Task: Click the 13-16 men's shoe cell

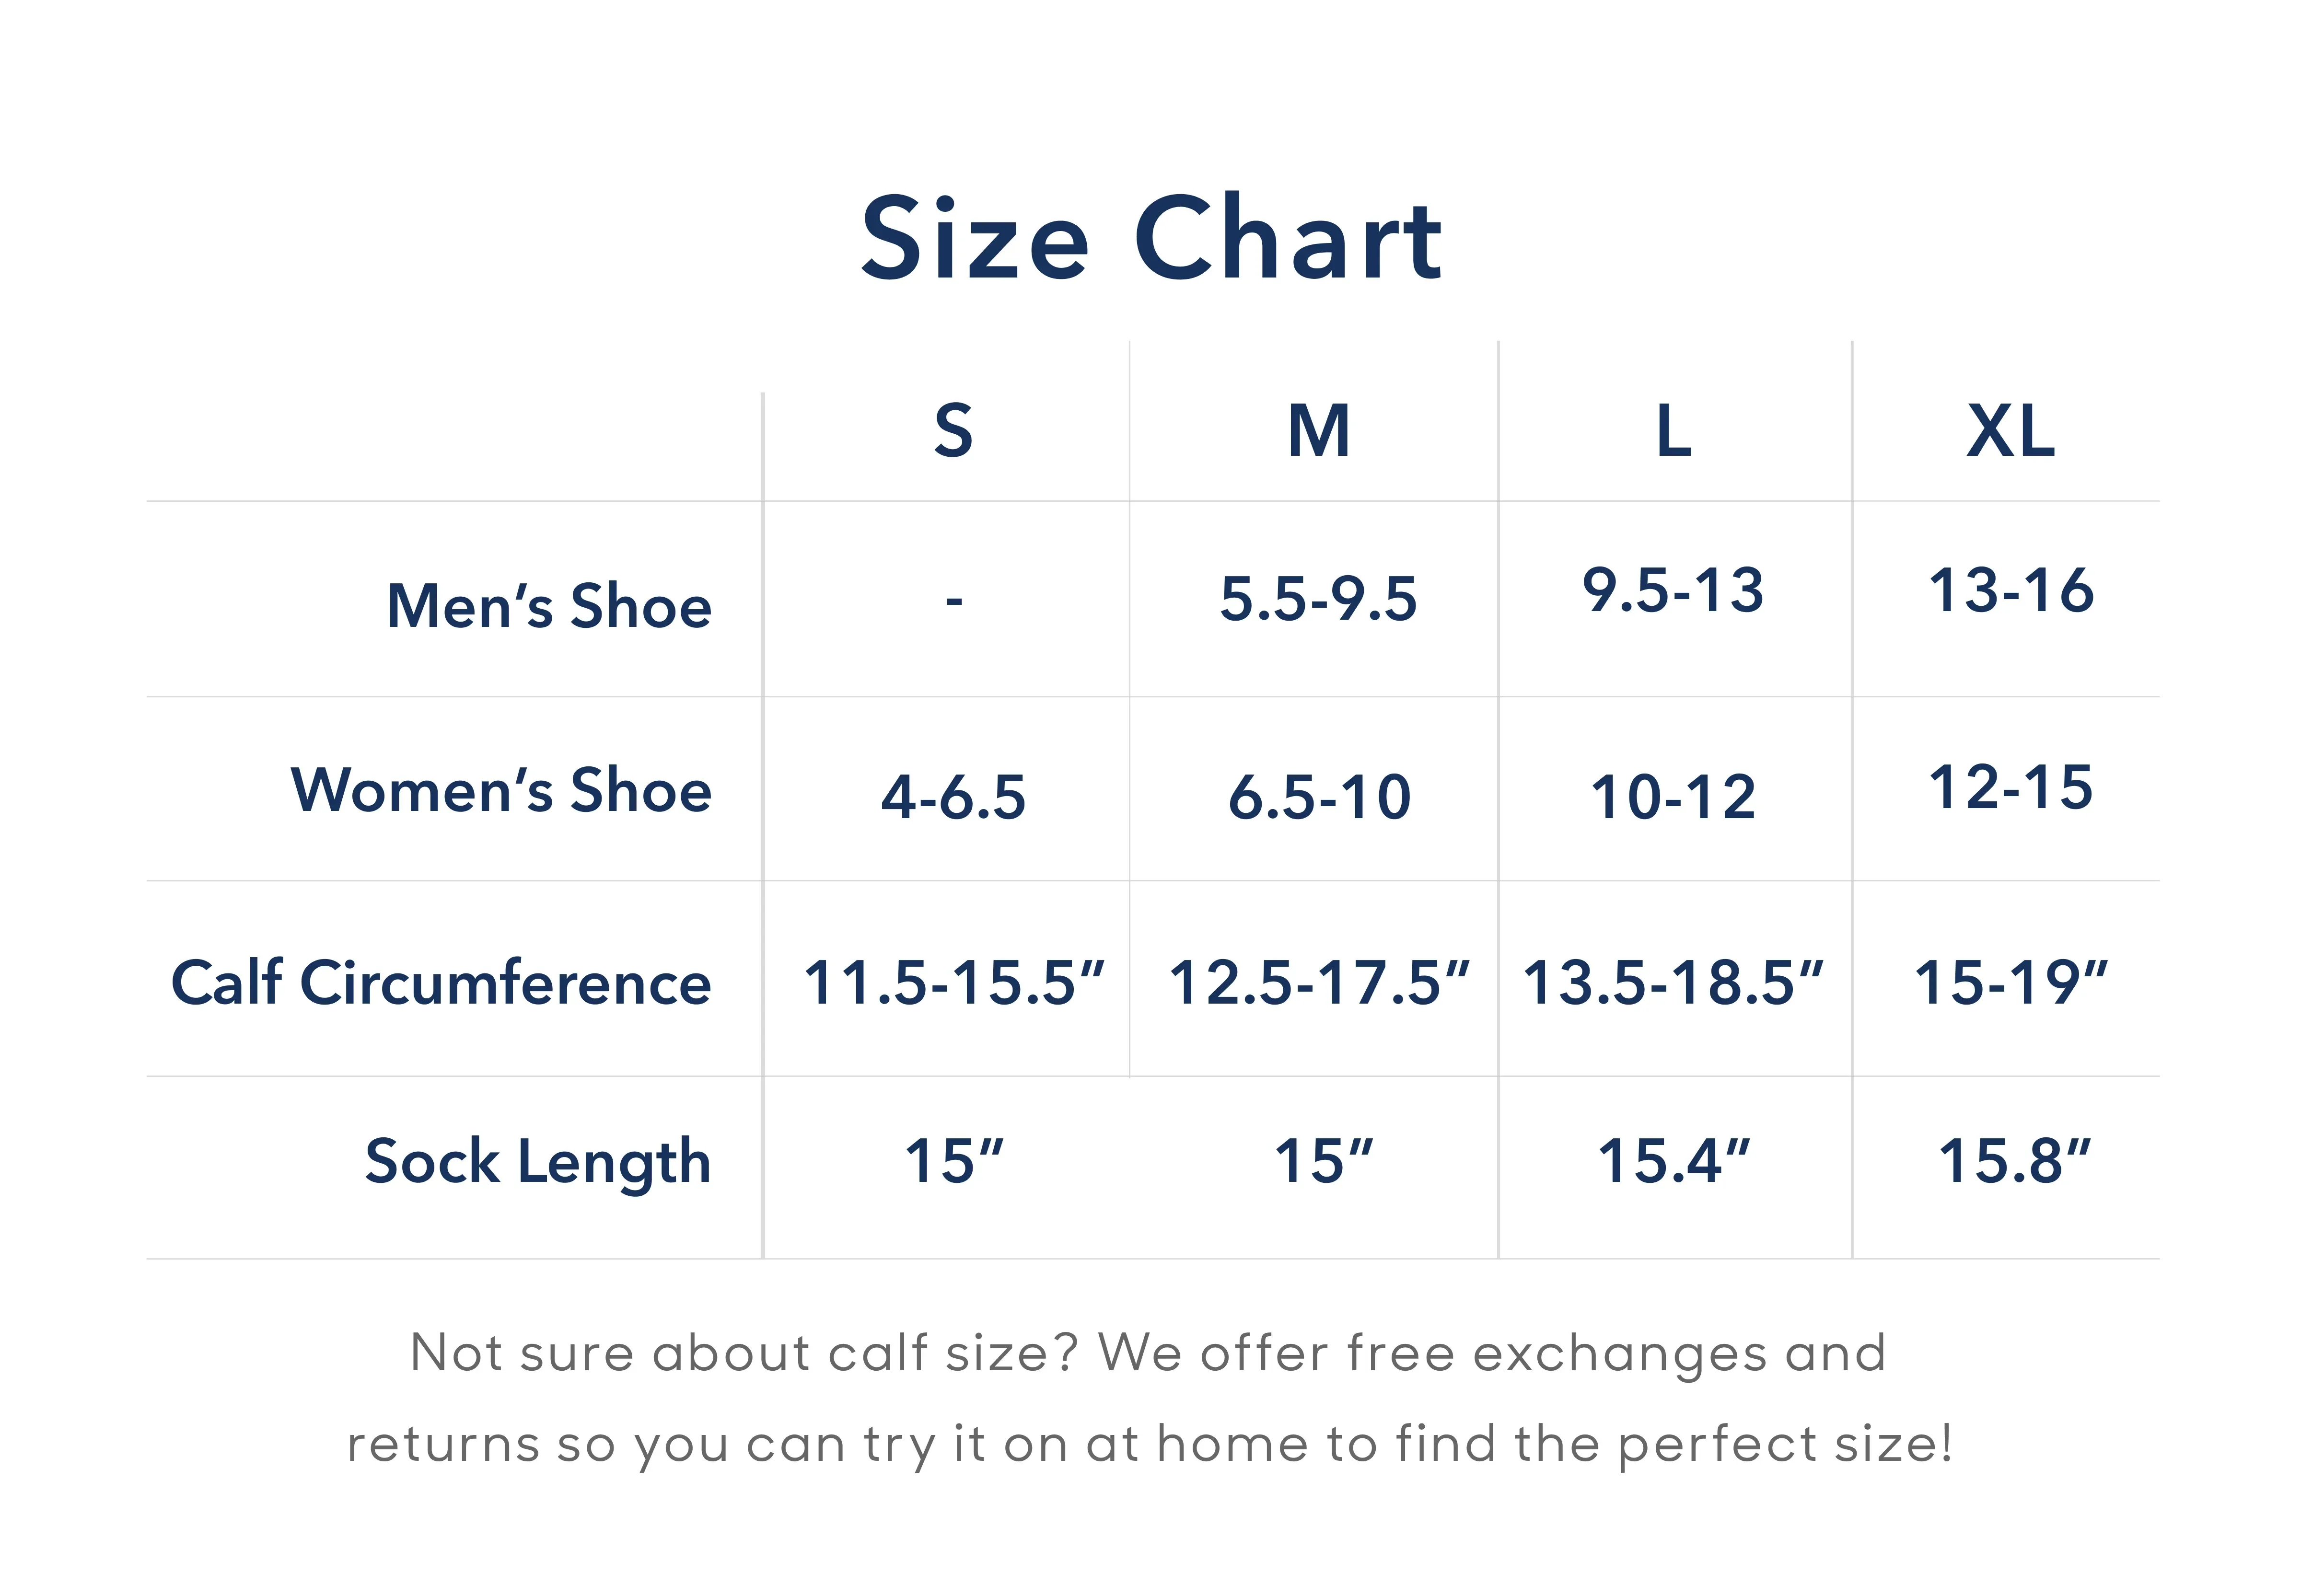Action: coord(2010,590)
